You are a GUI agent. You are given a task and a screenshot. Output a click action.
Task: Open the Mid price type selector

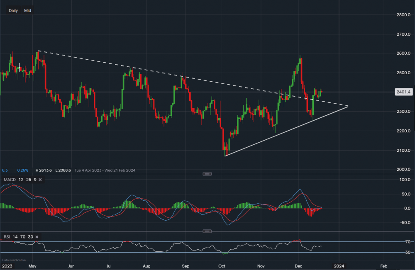28,10
